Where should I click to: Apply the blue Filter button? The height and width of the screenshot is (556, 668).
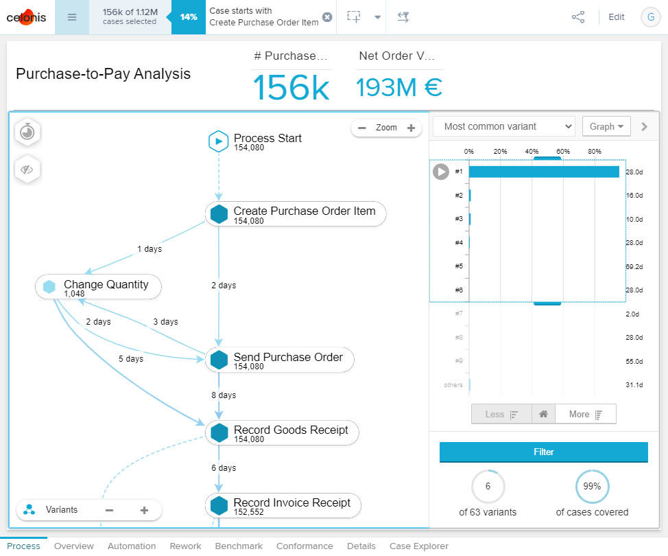tap(543, 452)
